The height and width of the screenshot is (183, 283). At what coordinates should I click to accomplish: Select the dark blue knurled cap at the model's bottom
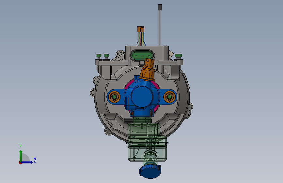click(150, 171)
